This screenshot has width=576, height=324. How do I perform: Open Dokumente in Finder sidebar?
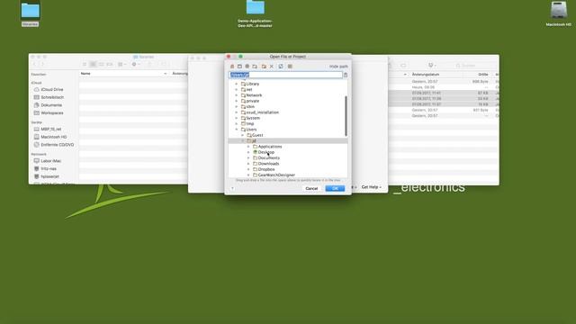point(48,105)
